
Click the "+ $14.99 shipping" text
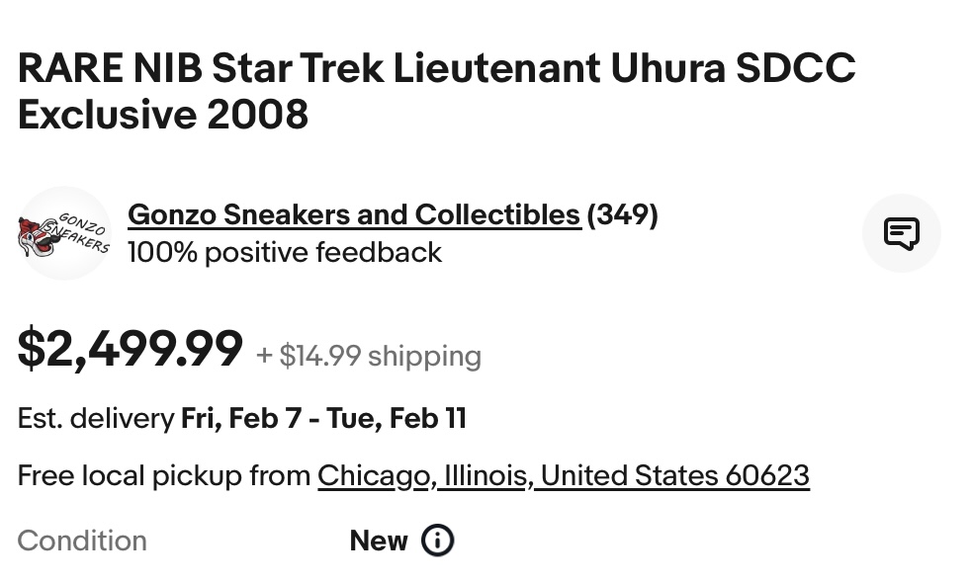pos(369,356)
